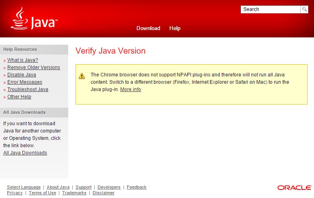Image resolution: width=314 pixels, height=198 pixels.
Task: Open the Error Messages link
Action: click(25, 82)
